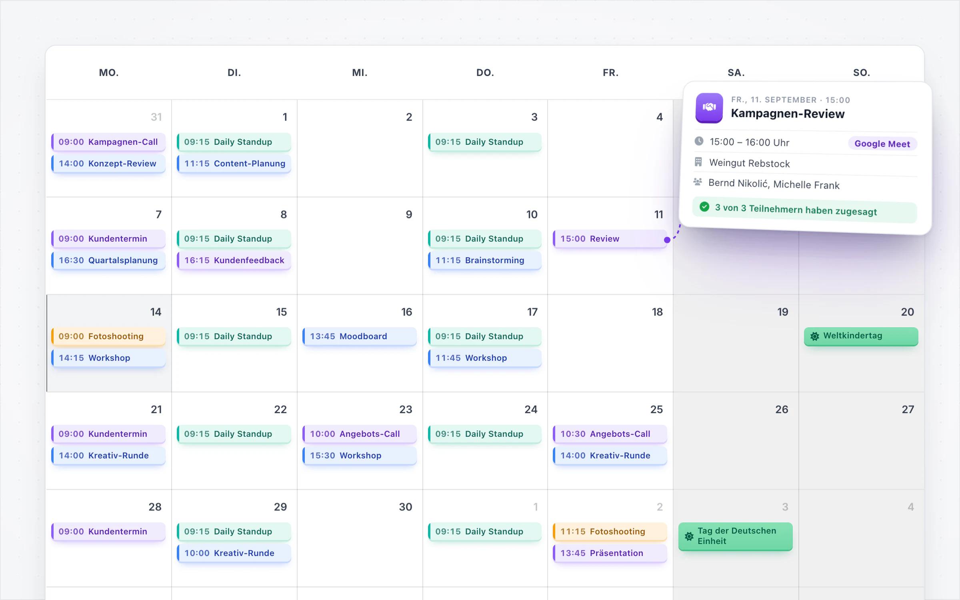Click day 30 cell date number

[405, 507]
